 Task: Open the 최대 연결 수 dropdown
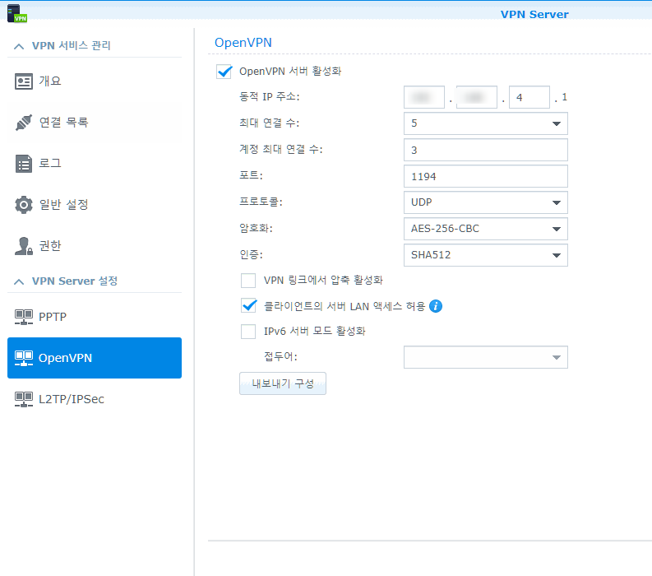(486, 123)
